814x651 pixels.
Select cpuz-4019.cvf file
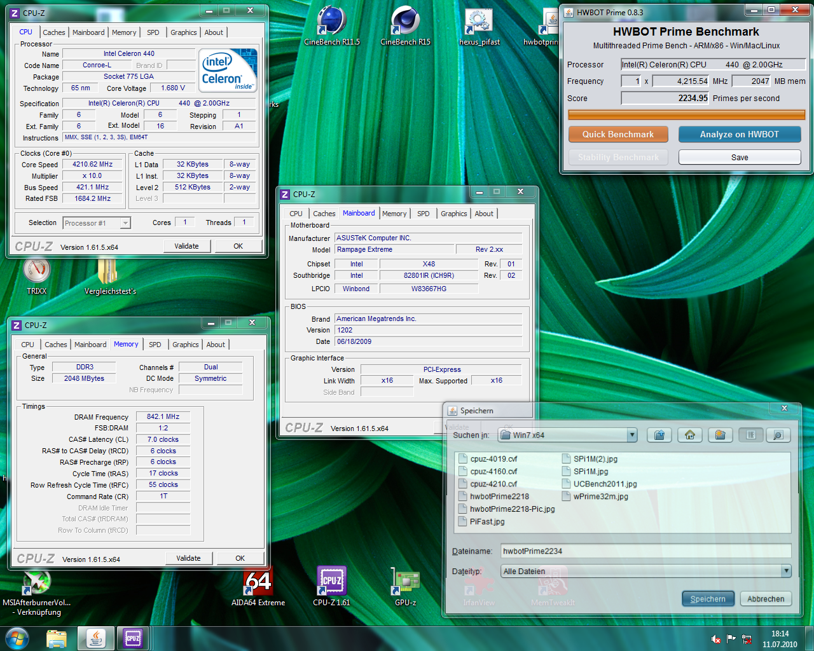tap(488, 459)
